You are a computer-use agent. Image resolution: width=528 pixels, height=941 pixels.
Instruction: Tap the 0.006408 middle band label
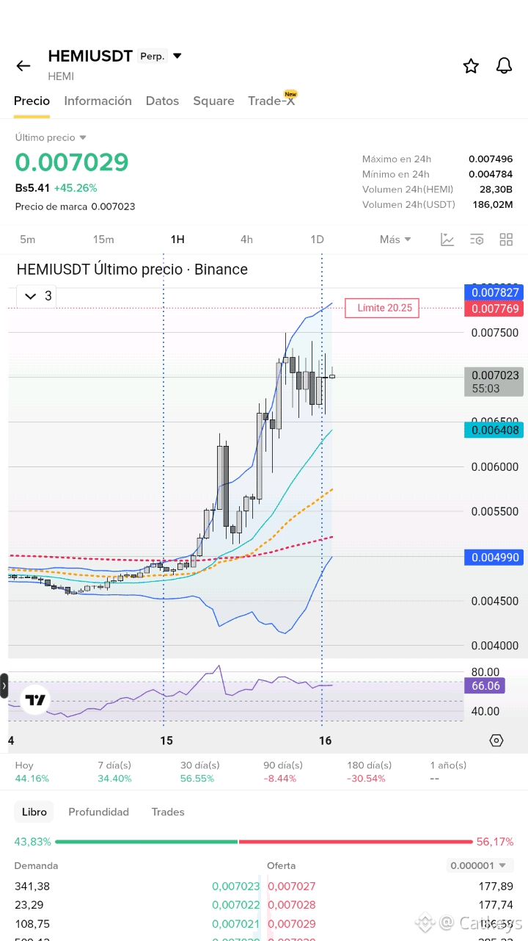pyautogui.click(x=493, y=430)
